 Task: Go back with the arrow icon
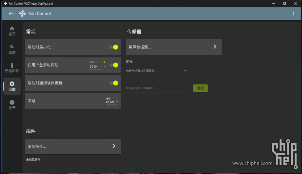(11, 14)
